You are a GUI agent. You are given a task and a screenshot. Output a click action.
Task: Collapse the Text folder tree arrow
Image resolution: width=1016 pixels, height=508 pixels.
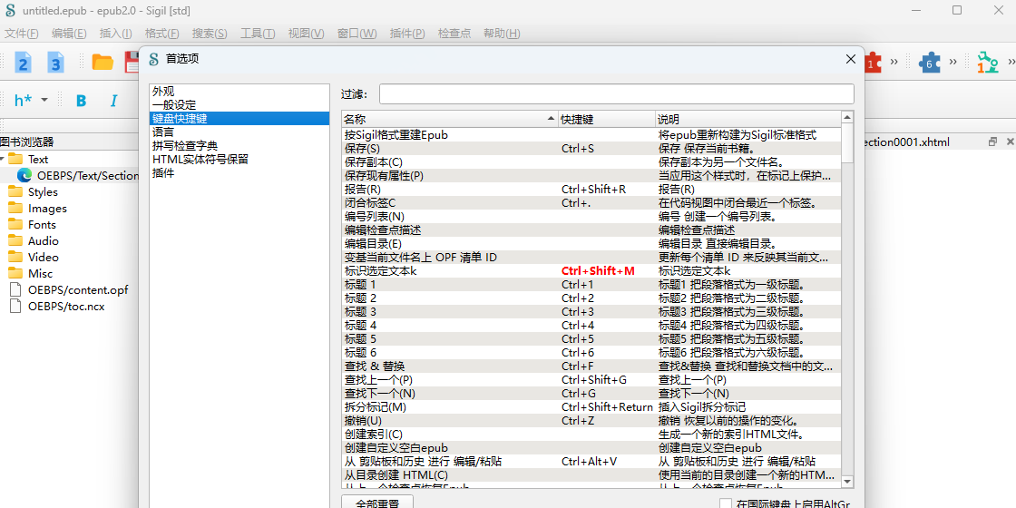(3, 159)
